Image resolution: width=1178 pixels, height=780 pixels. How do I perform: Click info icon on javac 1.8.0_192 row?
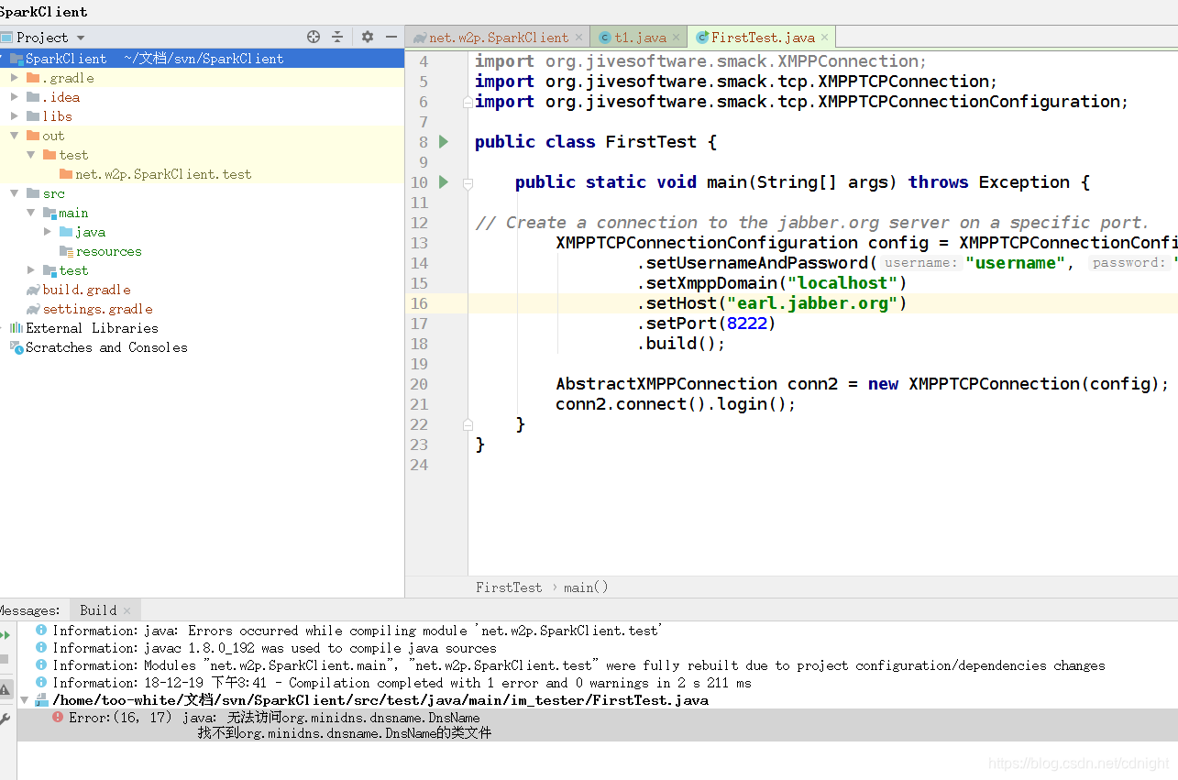point(41,647)
